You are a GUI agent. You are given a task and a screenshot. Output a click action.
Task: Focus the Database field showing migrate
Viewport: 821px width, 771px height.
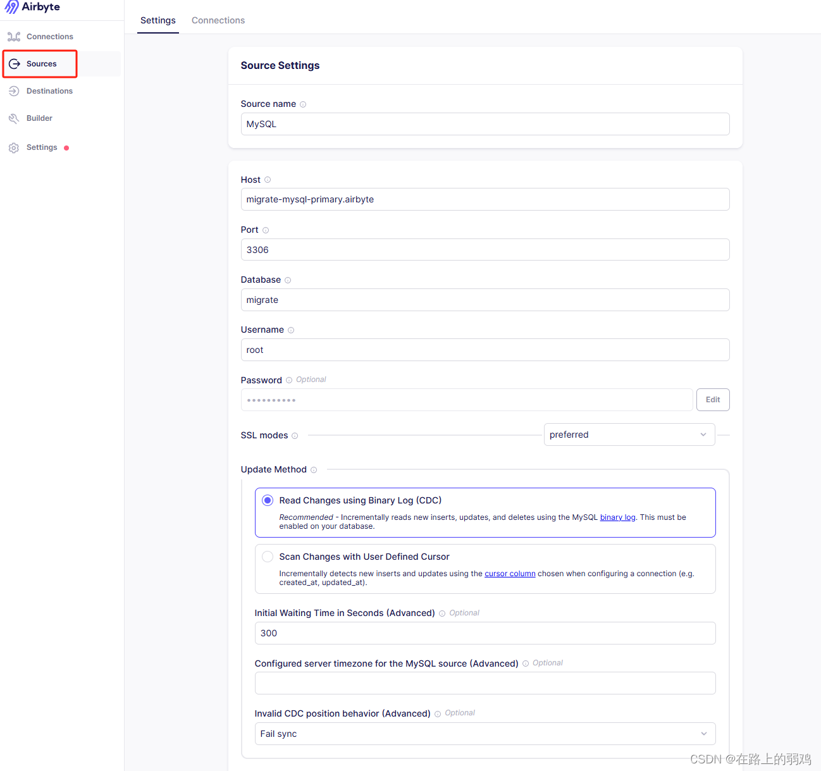(485, 300)
